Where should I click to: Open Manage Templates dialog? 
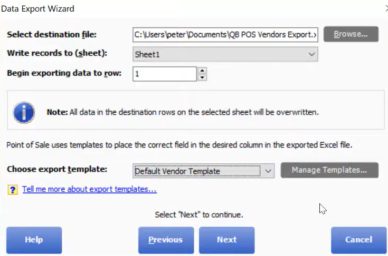tap(329, 170)
